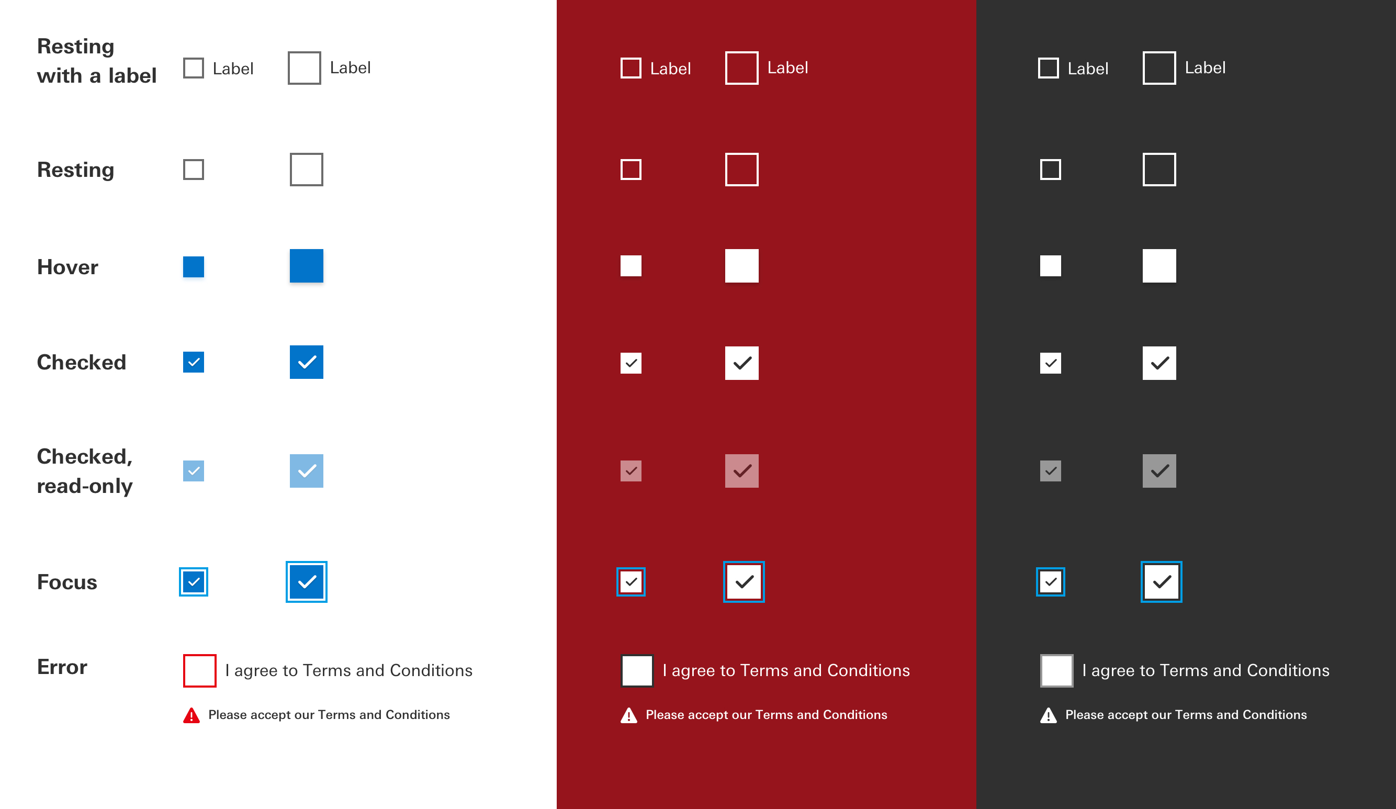Click large gray read-only checkbox on dark panel
This screenshot has width=1396, height=809.
click(1159, 471)
